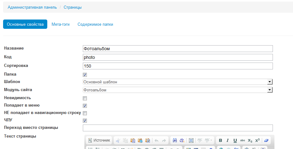The height and width of the screenshot is (149, 293).
Task: Toggle Subscript formatting
Action: 250,140
